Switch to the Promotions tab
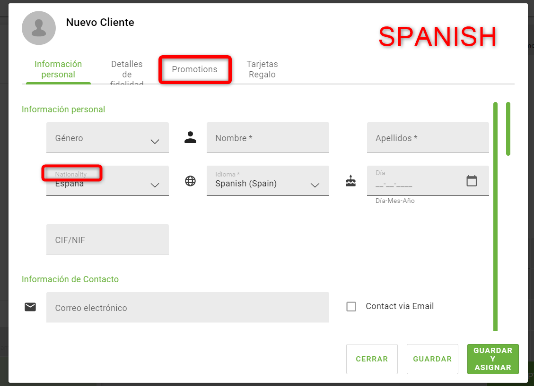The height and width of the screenshot is (386, 534). tap(194, 69)
